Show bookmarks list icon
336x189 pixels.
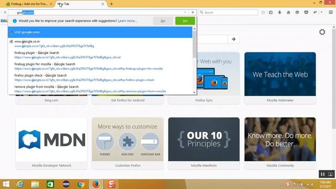click(271, 13)
